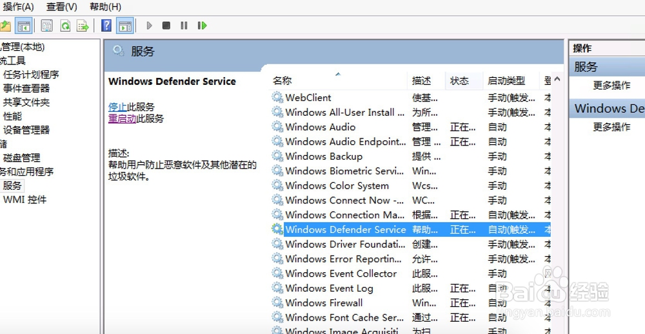Click the gear icon of Windows Event Collector
Image resolution: width=645 pixels, height=334 pixels.
(x=277, y=274)
